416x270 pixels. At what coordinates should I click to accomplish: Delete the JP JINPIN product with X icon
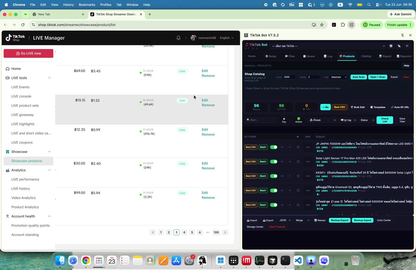pos(290,147)
